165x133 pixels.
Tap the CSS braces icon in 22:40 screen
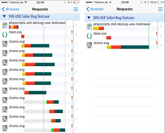(5, 35)
